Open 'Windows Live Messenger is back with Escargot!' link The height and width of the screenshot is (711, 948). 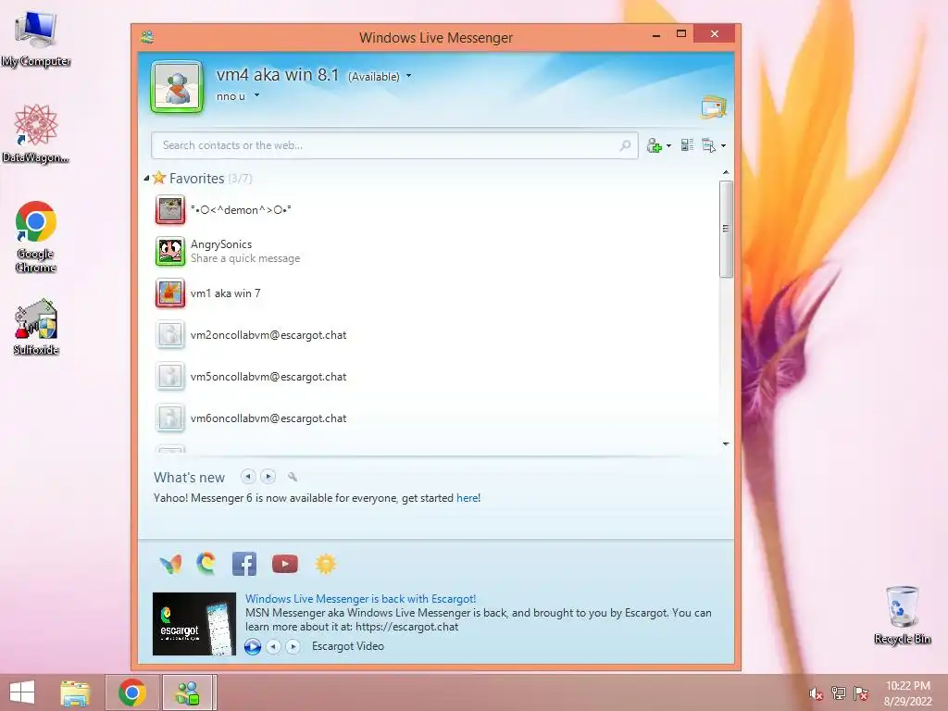click(x=360, y=599)
